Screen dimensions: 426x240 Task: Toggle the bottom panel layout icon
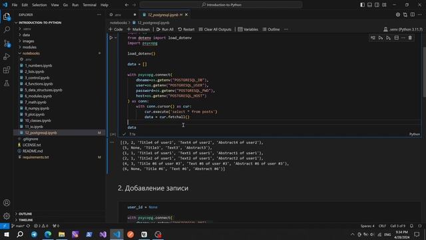coord(369,5)
